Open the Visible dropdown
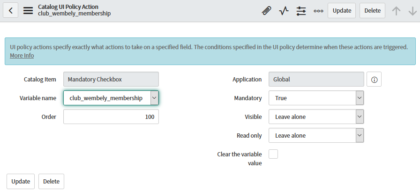Image resolution: width=420 pixels, height=191 pixels. [x=316, y=117]
